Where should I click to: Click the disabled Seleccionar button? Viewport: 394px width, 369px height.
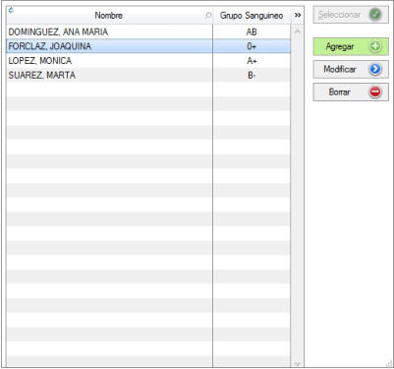coord(351,15)
